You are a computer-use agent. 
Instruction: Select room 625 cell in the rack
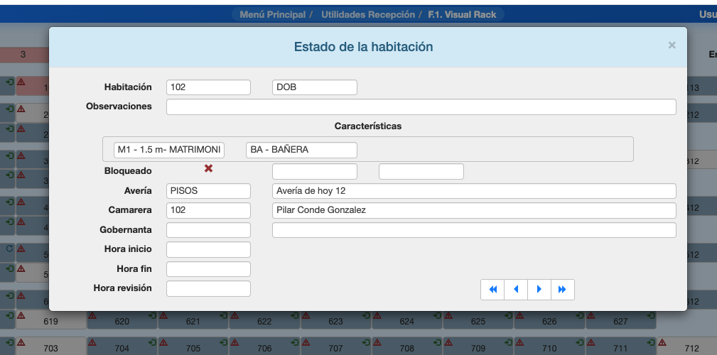(478, 322)
